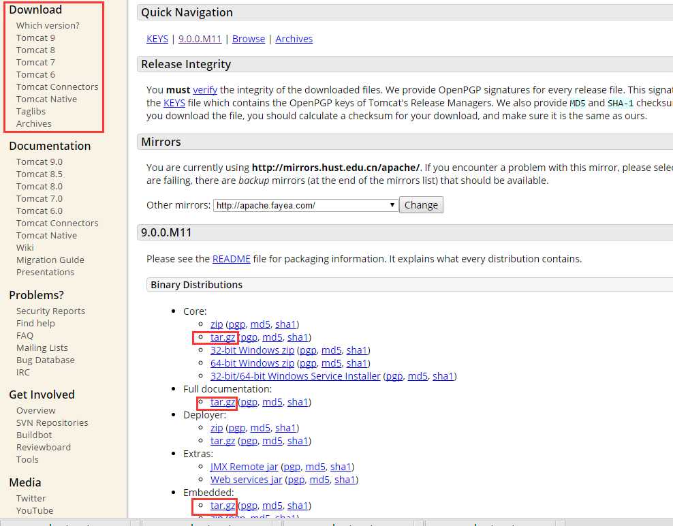The image size is (673, 526).
Task: Open Tomcat 9.0 documentation
Action: (40, 161)
